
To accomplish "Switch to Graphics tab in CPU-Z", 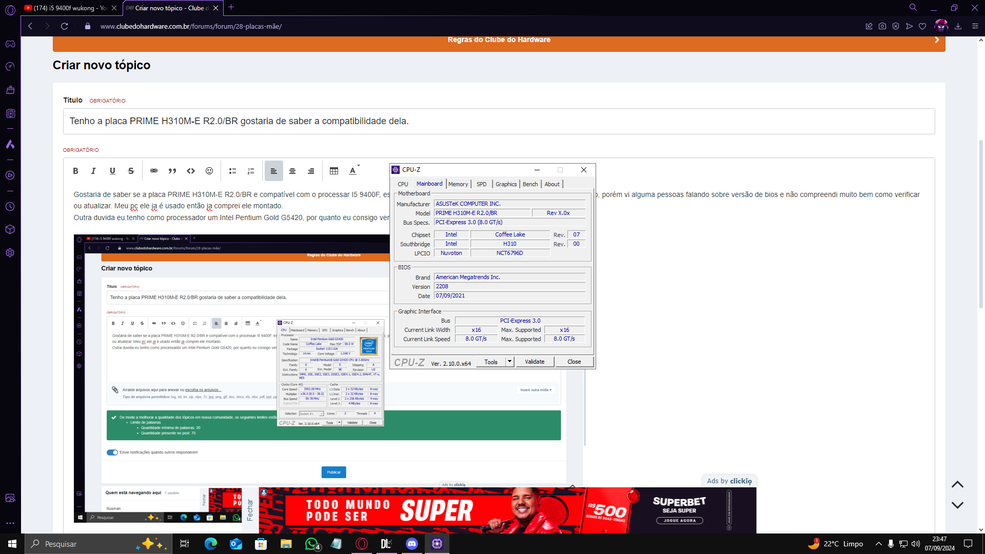I will [506, 184].
